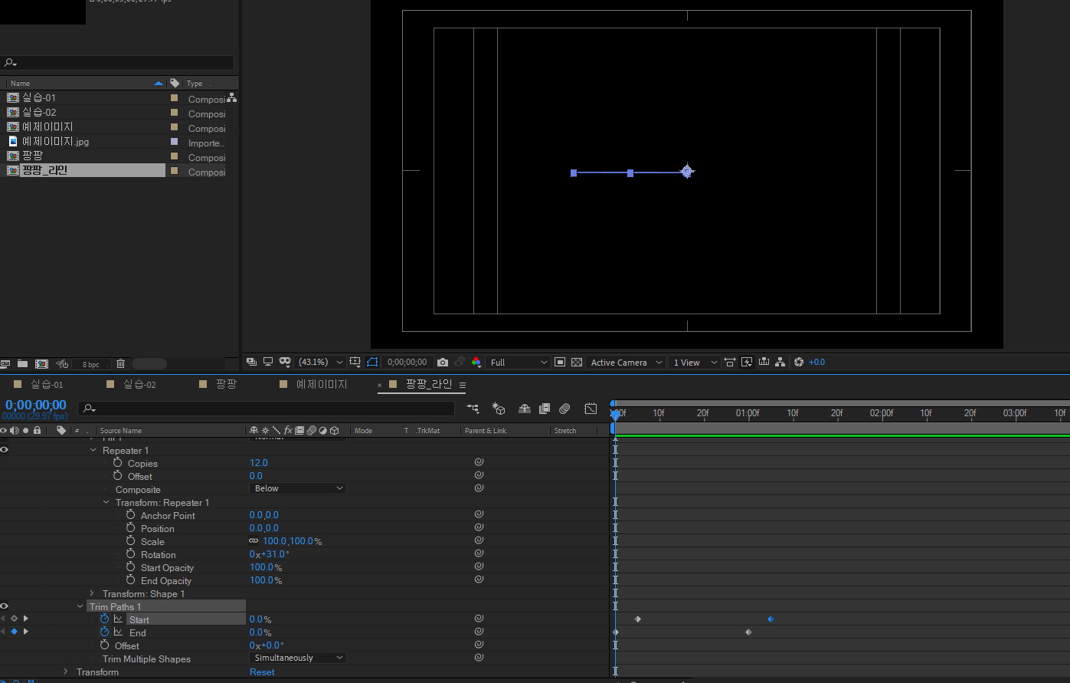Open the 8 bpc color depth setting
Screen dimensions: 1070x683
91,364
